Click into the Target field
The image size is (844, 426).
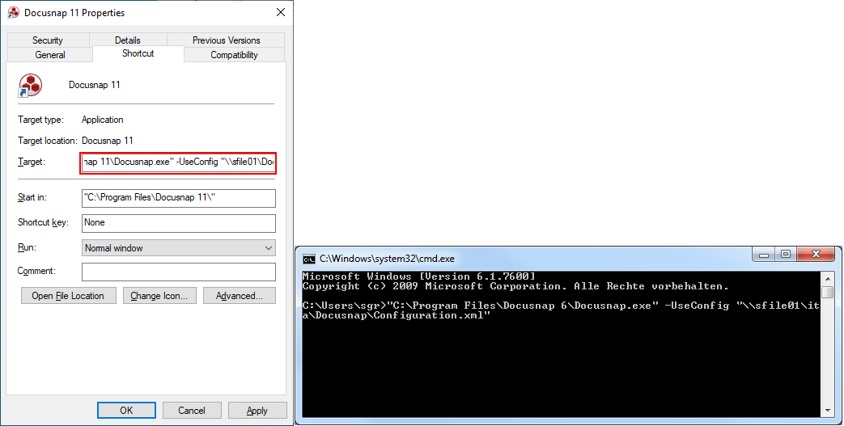click(x=178, y=162)
